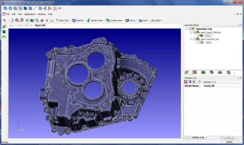244x145 pixels.
Task: Click the Entity List tab button
Action: (198, 137)
